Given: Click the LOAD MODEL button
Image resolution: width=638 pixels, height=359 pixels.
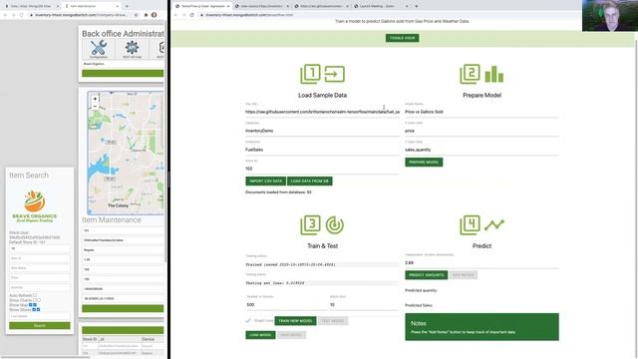Looking at the screenshot, I should [260, 335].
